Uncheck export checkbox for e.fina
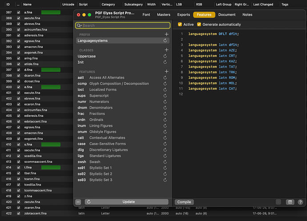 (18, 87)
